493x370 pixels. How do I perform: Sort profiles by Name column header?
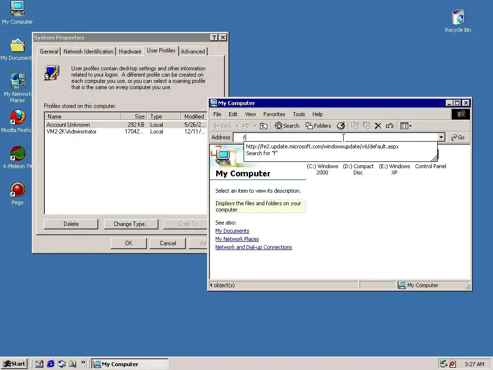pos(83,117)
